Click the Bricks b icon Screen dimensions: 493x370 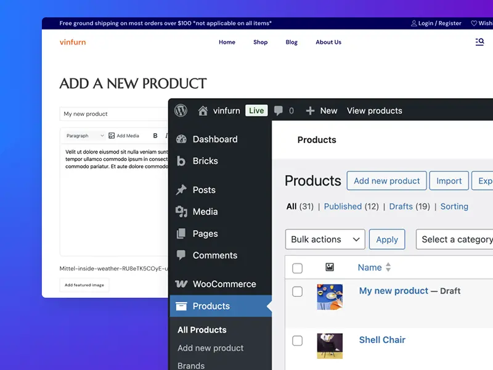tap(181, 161)
